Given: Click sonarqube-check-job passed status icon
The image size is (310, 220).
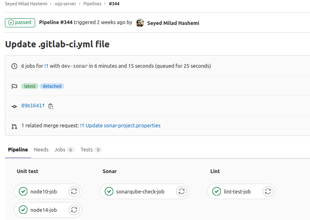Looking at the screenshot, I should [109, 191].
